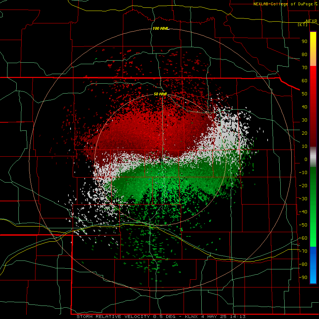Click the 60 value on the velocity scale

(x=304, y=81)
